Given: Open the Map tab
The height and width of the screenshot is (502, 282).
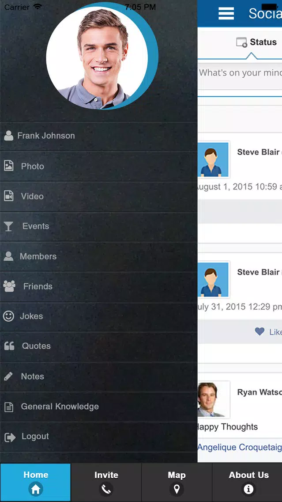Looking at the screenshot, I should [177, 482].
